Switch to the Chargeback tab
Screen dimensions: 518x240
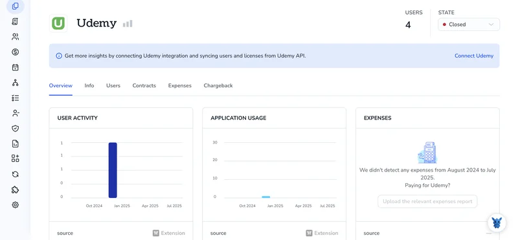[218, 85]
